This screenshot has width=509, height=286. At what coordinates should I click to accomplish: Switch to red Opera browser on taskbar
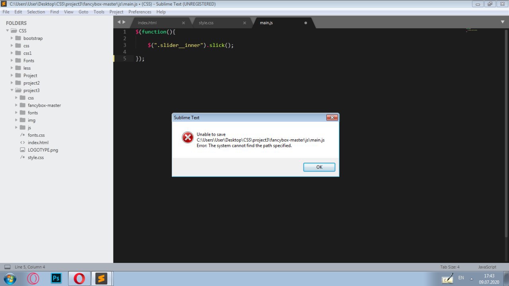point(79,278)
